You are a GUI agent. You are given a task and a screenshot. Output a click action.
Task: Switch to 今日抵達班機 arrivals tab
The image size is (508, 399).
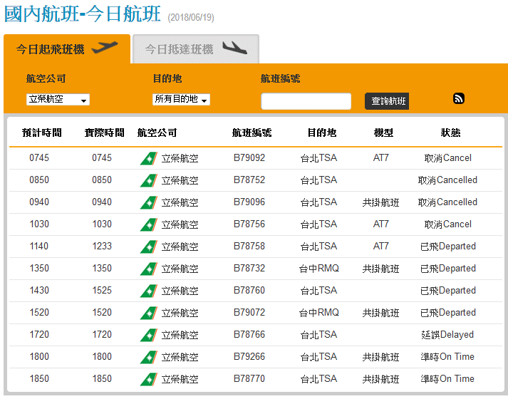(196, 49)
